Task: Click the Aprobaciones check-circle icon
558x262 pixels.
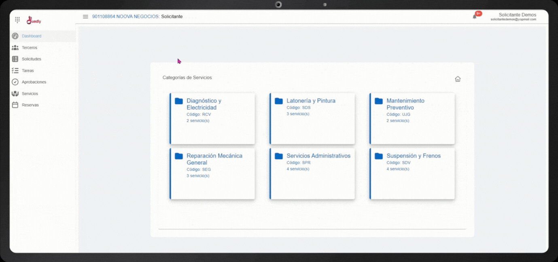Action: [15, 82]
